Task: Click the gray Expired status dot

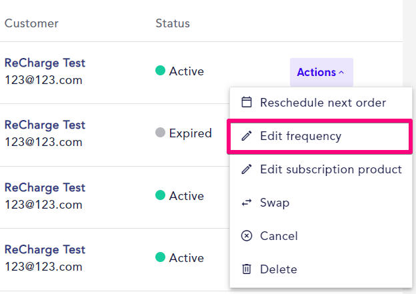Action: [160, 133]
